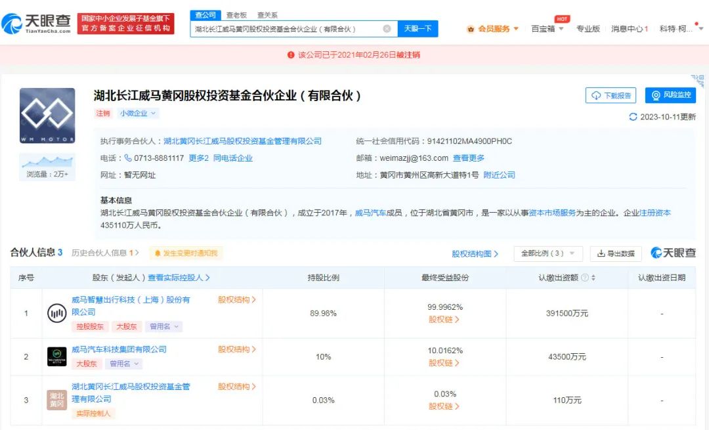Click the 89.98% shareholding cell
This screenshot has width=709, height=430.
(x=323, y=313)
